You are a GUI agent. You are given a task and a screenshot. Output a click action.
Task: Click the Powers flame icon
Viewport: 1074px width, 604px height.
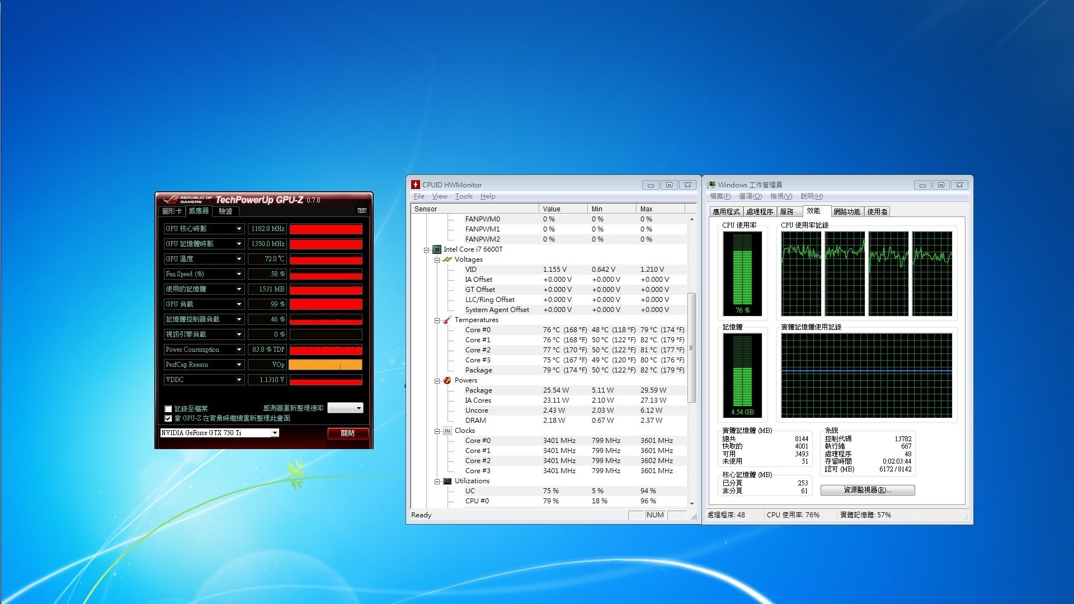[447, 380]
